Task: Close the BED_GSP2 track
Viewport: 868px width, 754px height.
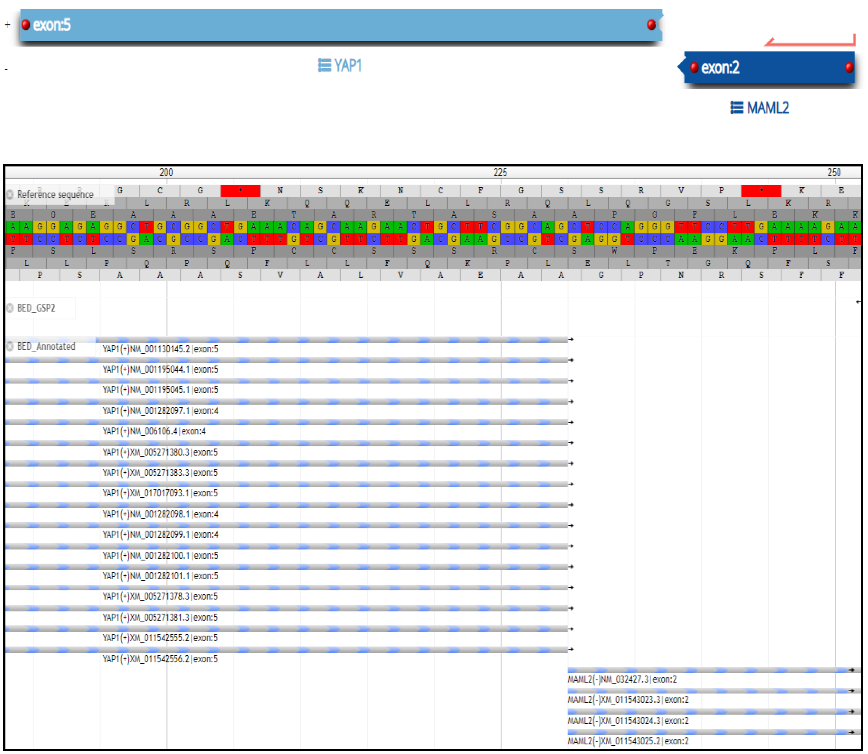Action: point(10,308)
